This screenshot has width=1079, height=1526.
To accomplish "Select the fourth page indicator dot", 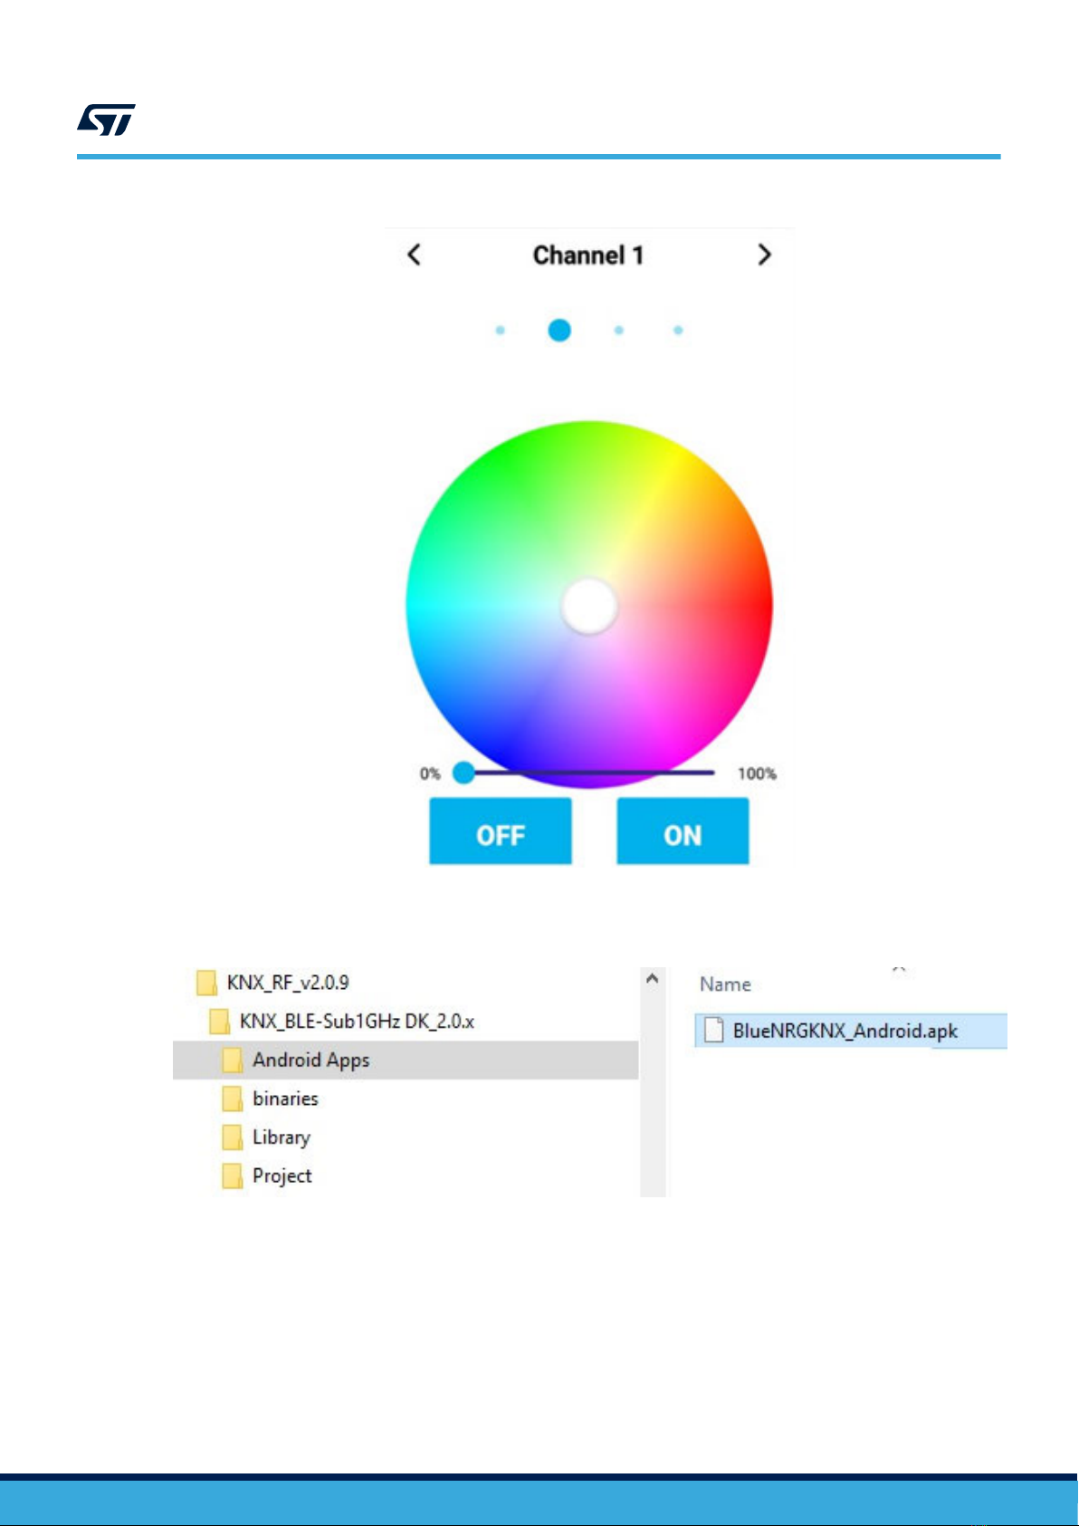I will (x=678, y=331).
